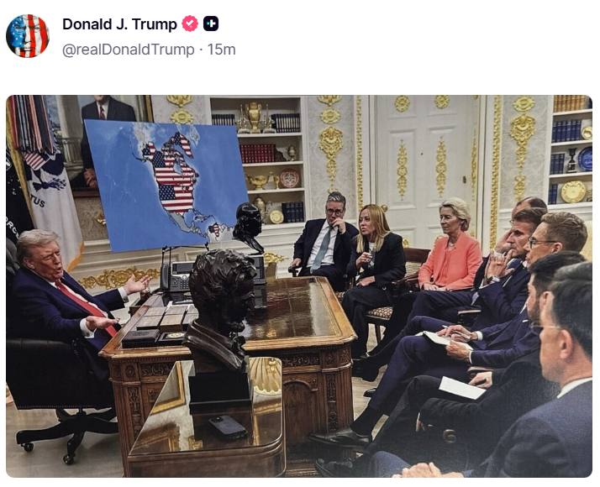Click the golden trophy urn on the bookshelf
Image resolution: width=600 pixels, height=487 pixels.
[x=254, y=116]
